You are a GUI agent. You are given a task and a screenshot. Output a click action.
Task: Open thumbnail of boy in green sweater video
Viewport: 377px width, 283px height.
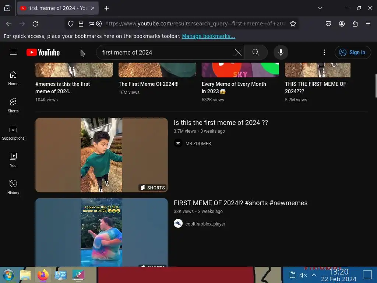tap(102, 155)
